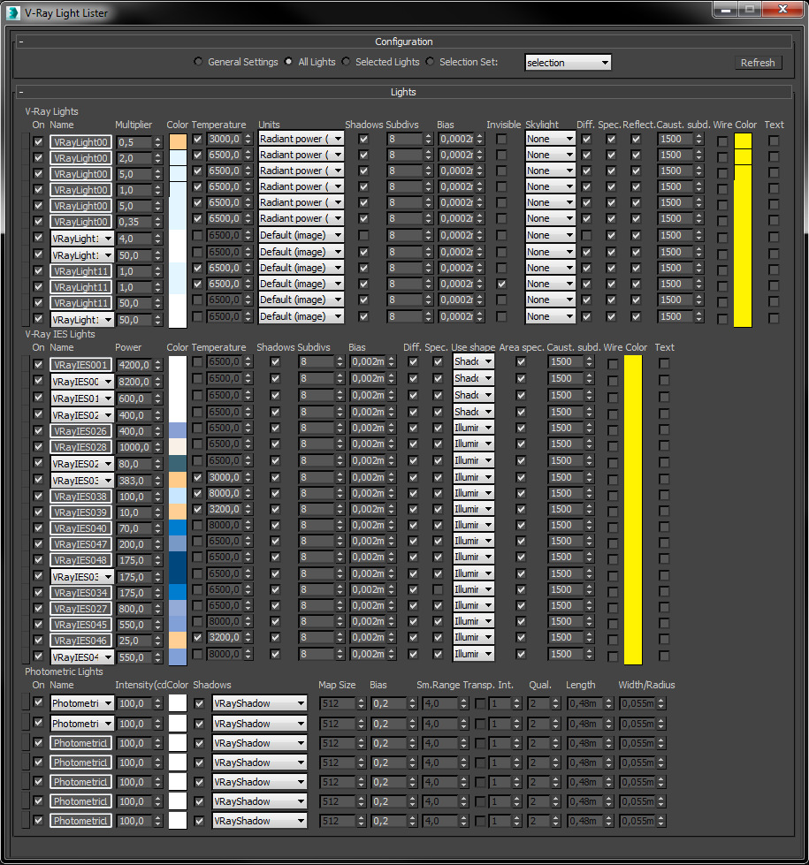Select the VRayIES034 light button

[x=80, y=593]
